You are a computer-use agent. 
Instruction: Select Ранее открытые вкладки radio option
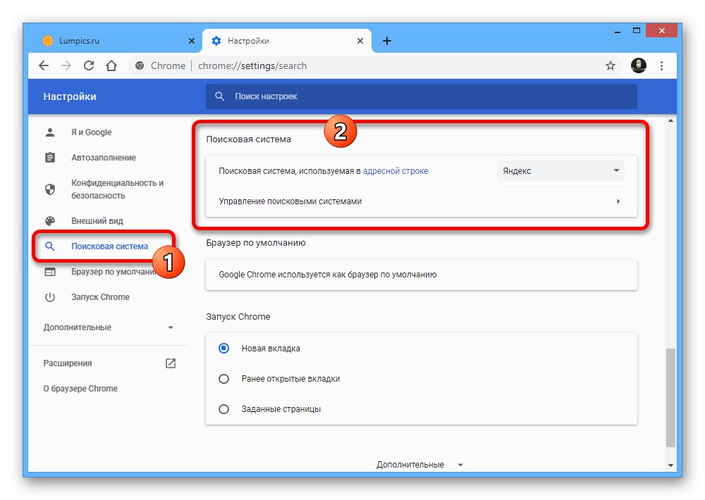223,379
